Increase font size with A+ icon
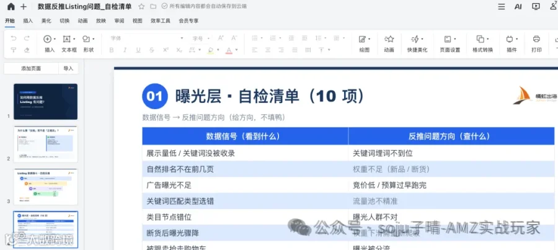Screen dimensions: 558x250 click(221, 38)
